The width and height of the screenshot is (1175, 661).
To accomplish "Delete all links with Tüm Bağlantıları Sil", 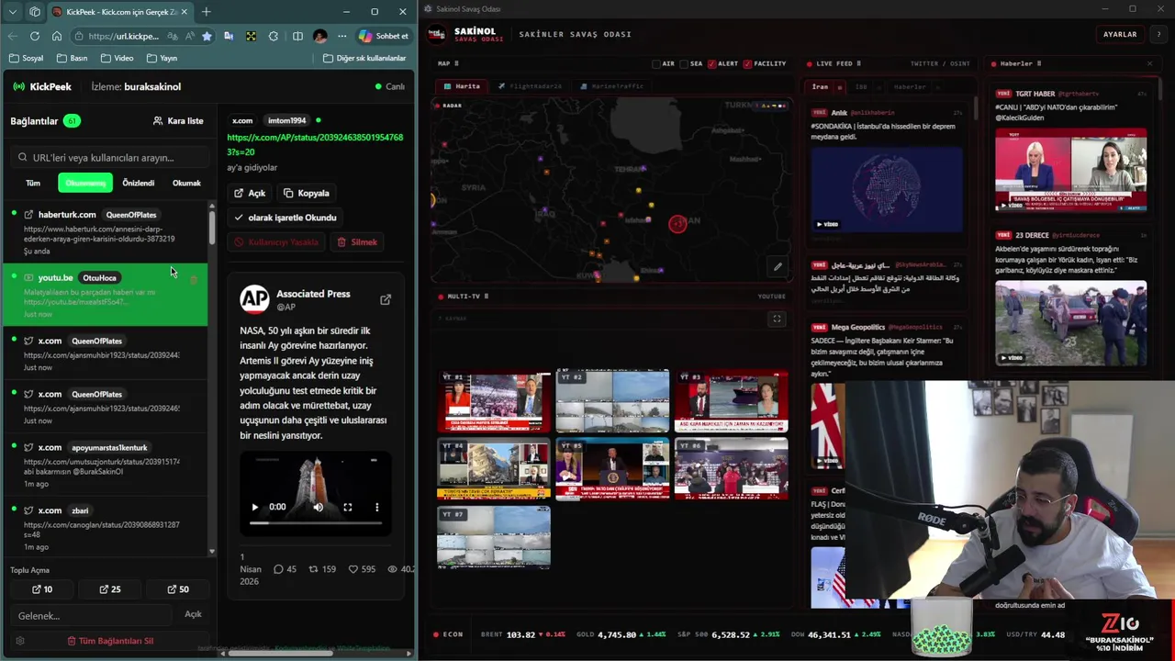I will coord(110,641).
